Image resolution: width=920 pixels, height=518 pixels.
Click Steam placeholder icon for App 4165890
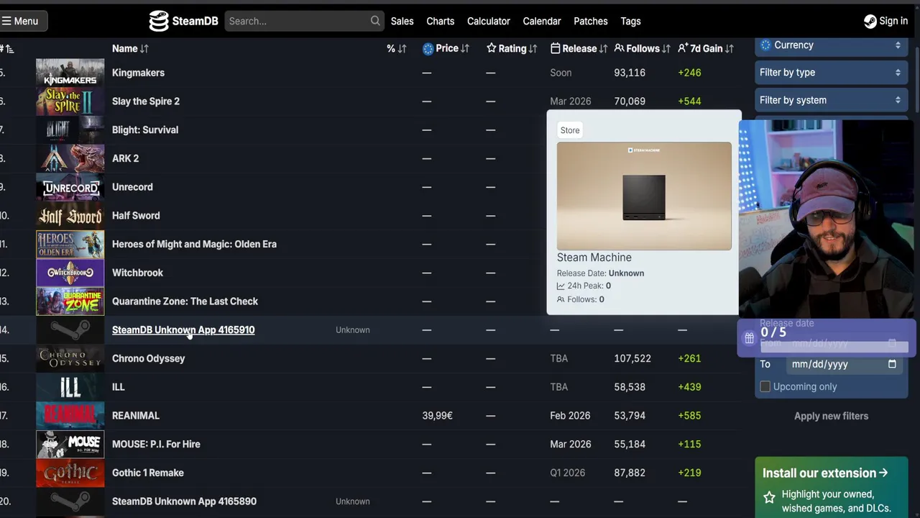point(70,501)
